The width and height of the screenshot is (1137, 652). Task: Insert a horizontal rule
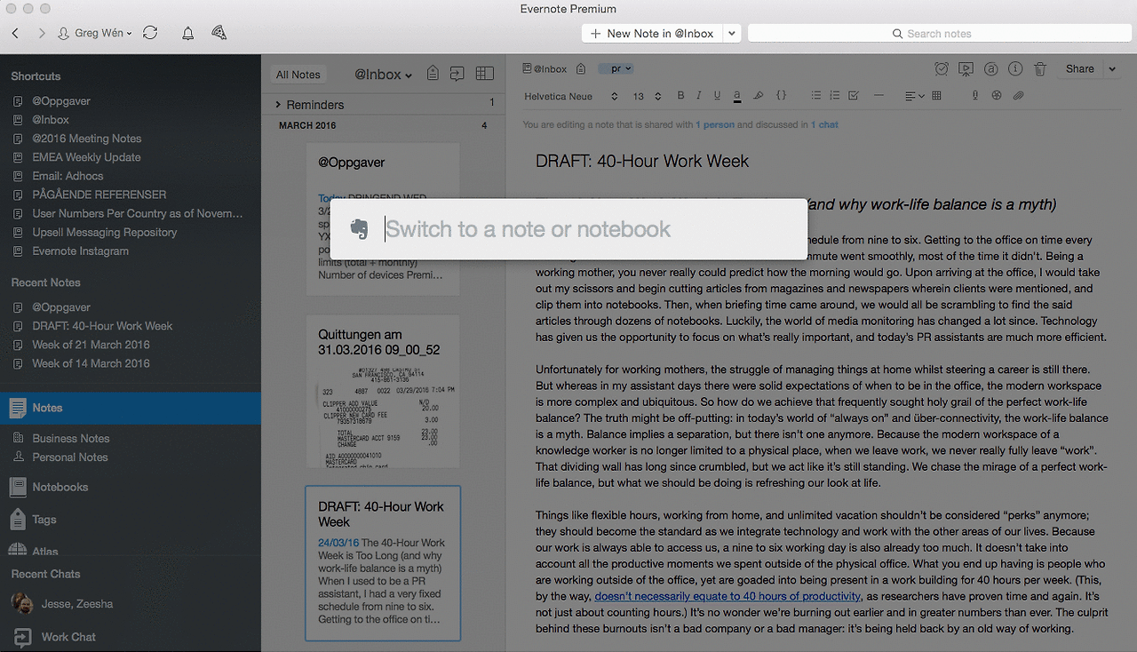[x=879, y=96]
